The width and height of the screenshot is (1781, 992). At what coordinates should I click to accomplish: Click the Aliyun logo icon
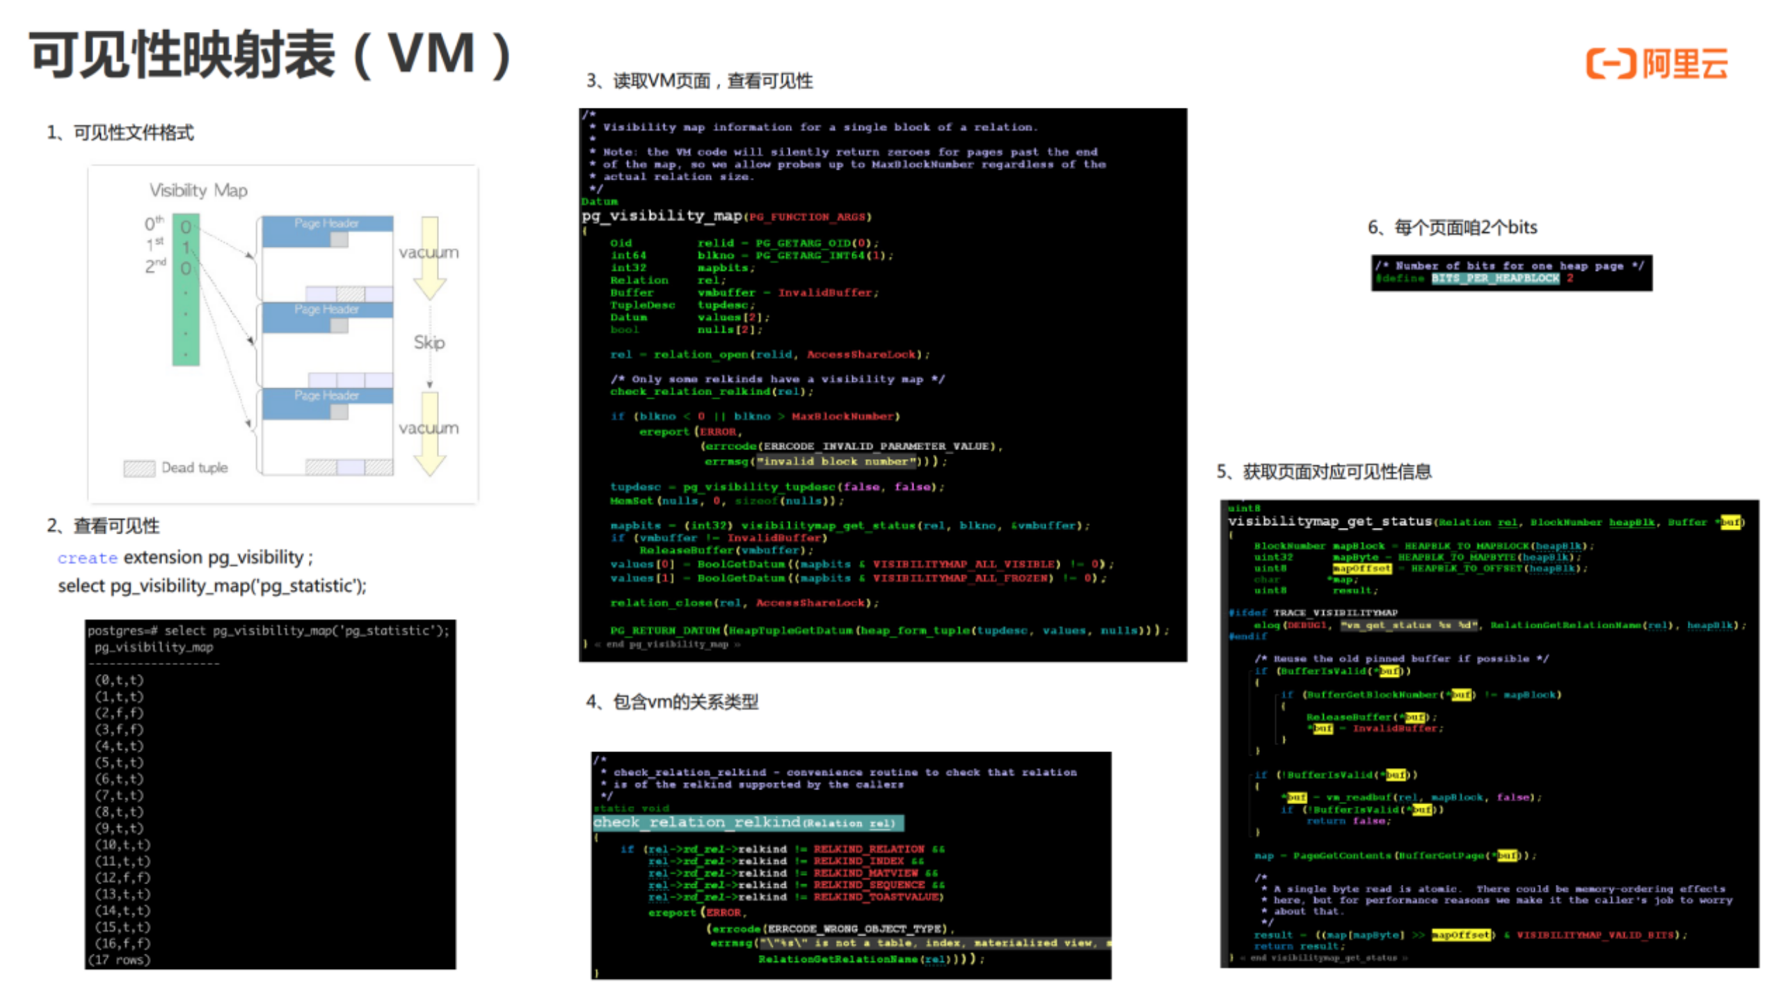(x=1610, y=63)
